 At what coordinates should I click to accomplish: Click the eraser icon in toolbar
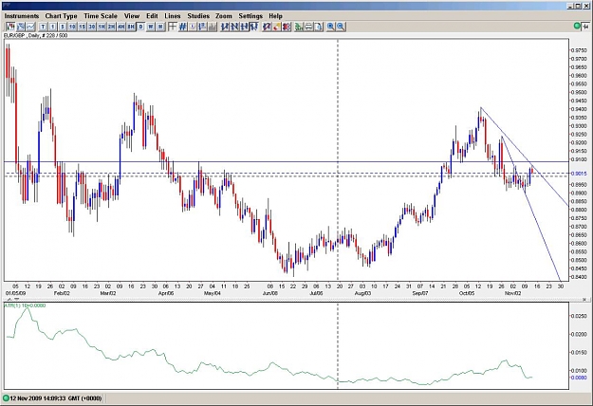point(276,27)
